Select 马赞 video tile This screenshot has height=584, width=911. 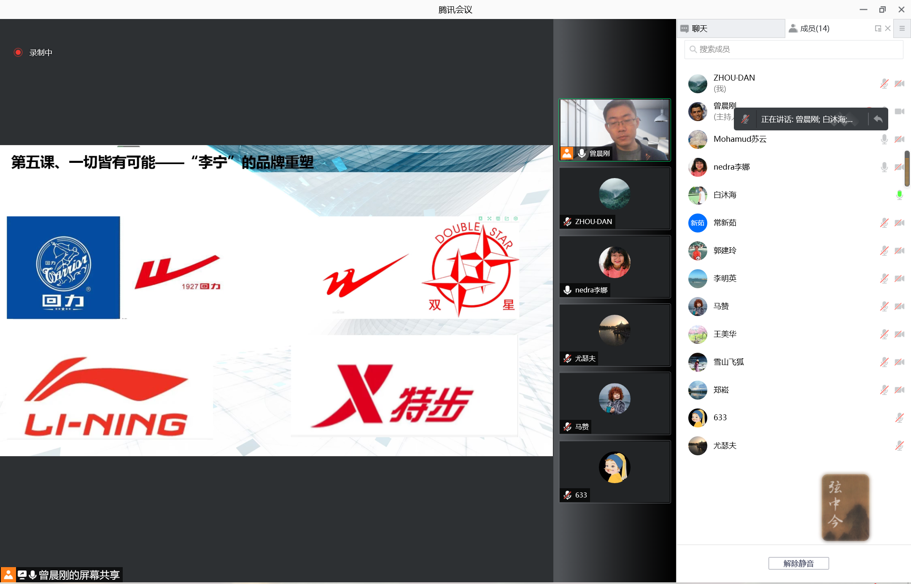[615, 403]
